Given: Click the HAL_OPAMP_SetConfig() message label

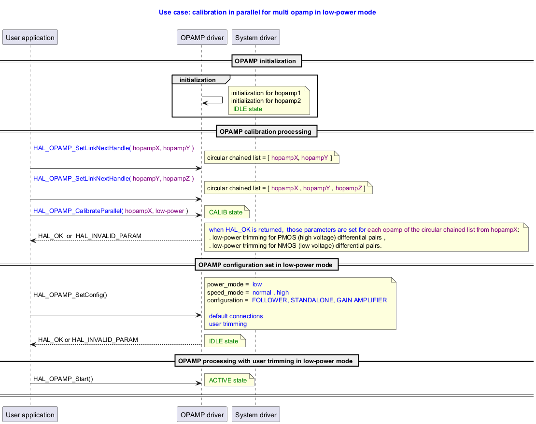Looking at the screenshot, I should 70,295.
